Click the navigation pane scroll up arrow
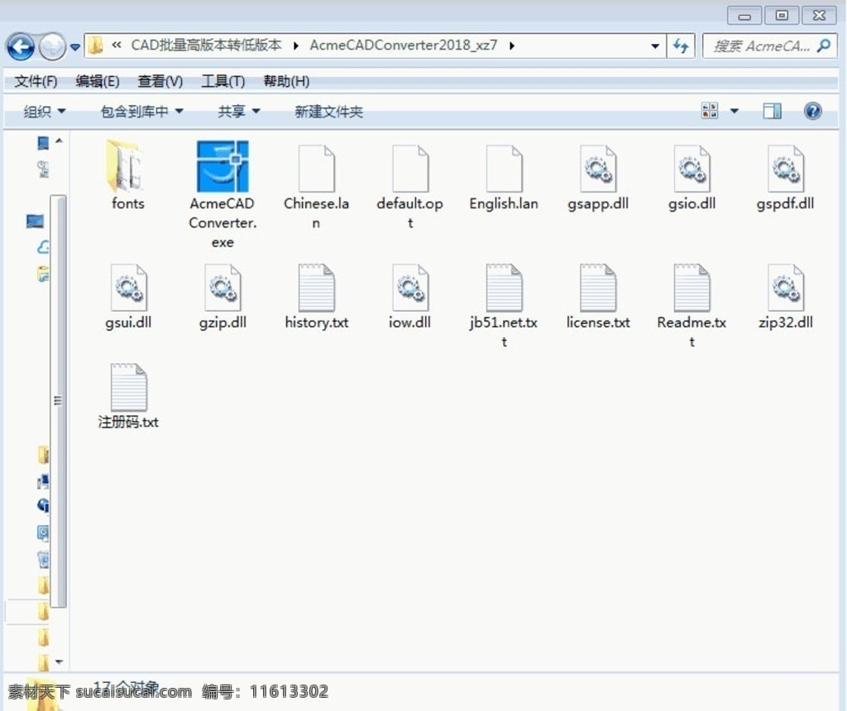Image resolution: width=847 pixels, height=711 pixels. point(59,141)
